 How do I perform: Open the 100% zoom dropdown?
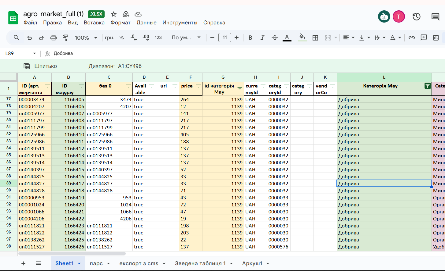tap(86, 38)
